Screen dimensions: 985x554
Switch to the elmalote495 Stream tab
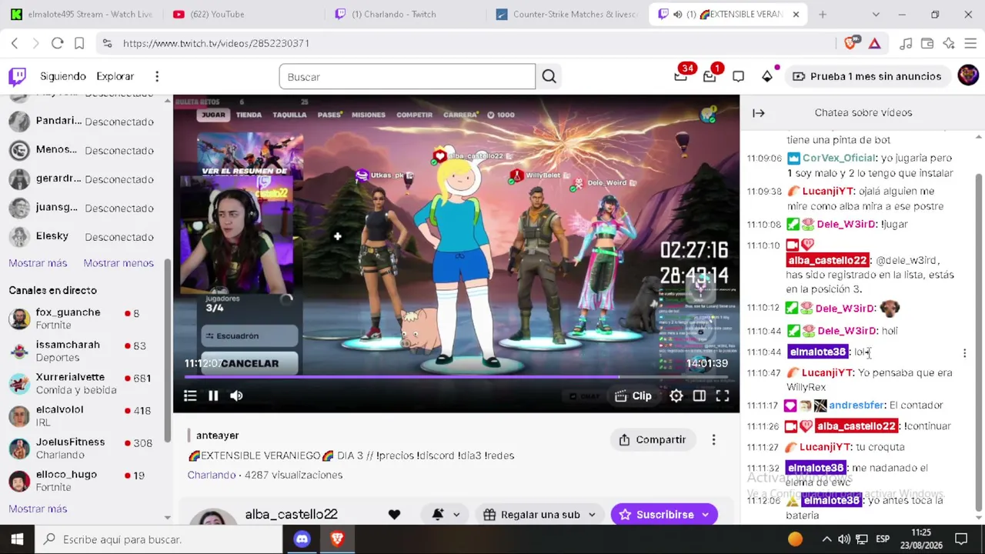pyautogui.click(x=82, y=14)
